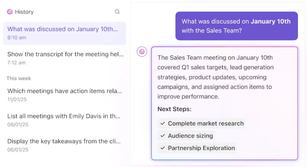This screenshot has height=167, width=307.
Task: Click the 'History' panel title
Action: (24, 12)
